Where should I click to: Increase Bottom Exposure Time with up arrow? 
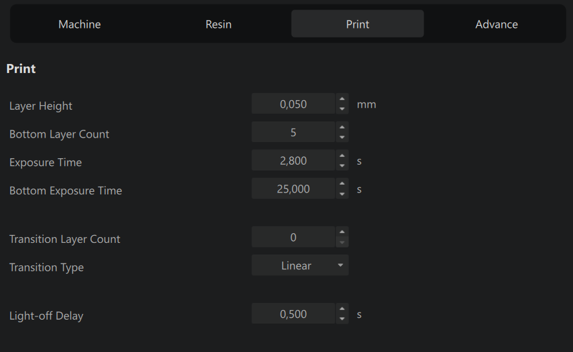pyautogui.click(x=342, y=184)
